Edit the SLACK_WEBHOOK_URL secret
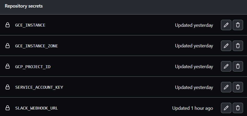 [x=226, y=108]
